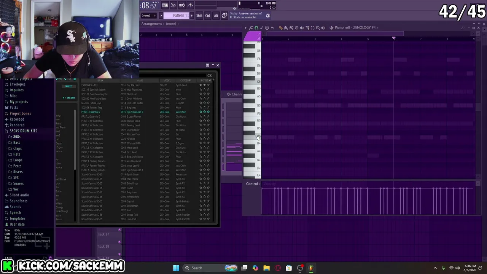
Task: Click the Shift modifier button
Action: (x=199, y=16)
